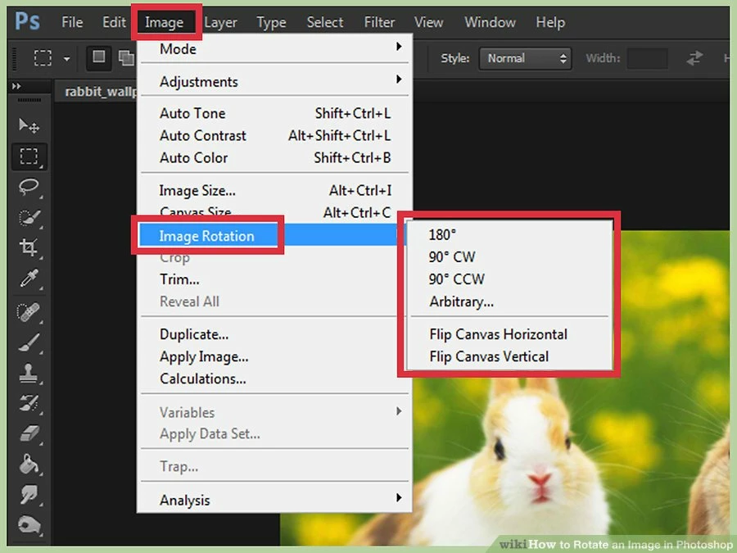Select the Clone Stamp tool
The image size is (737, 553).
point(29,373)
